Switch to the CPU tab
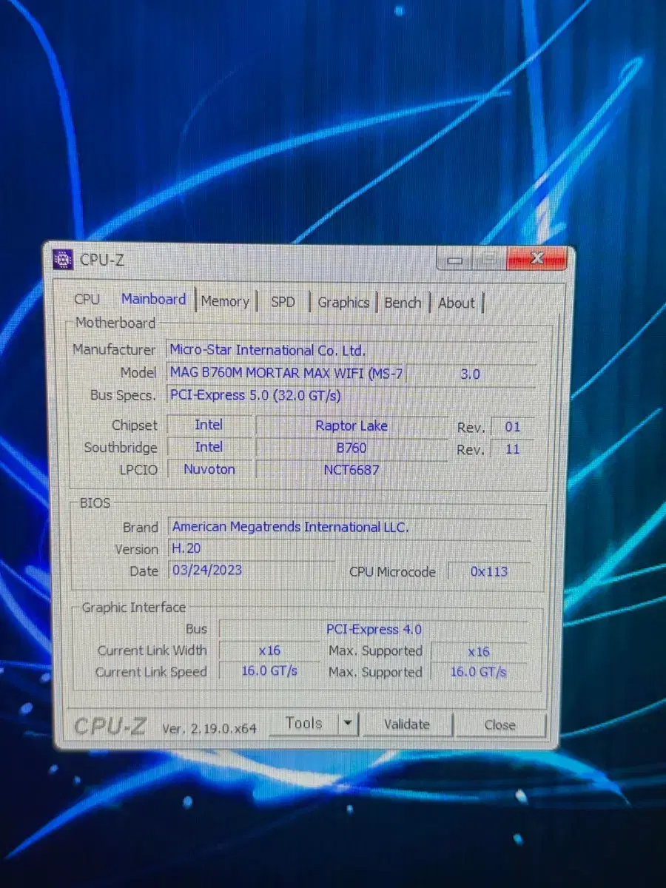Screen dimensions: 666x888 87,299
